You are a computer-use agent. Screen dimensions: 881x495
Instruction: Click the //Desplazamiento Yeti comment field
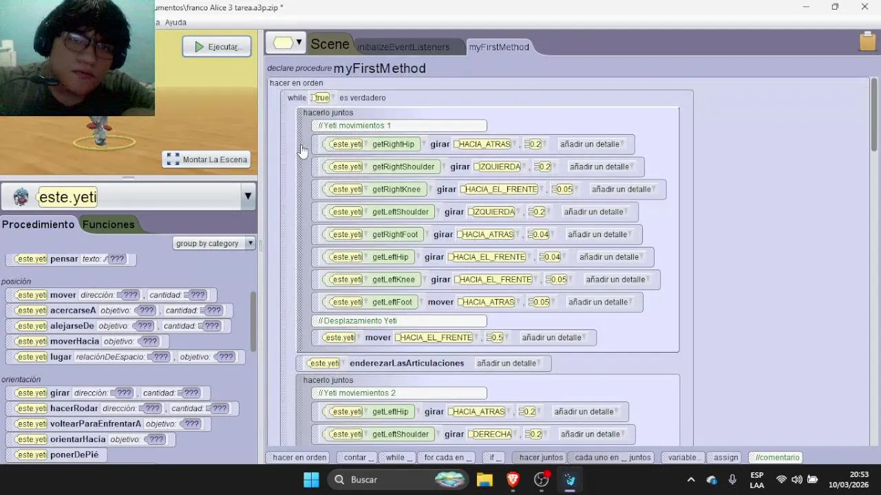pyautogui.click(x=399, y=321)
